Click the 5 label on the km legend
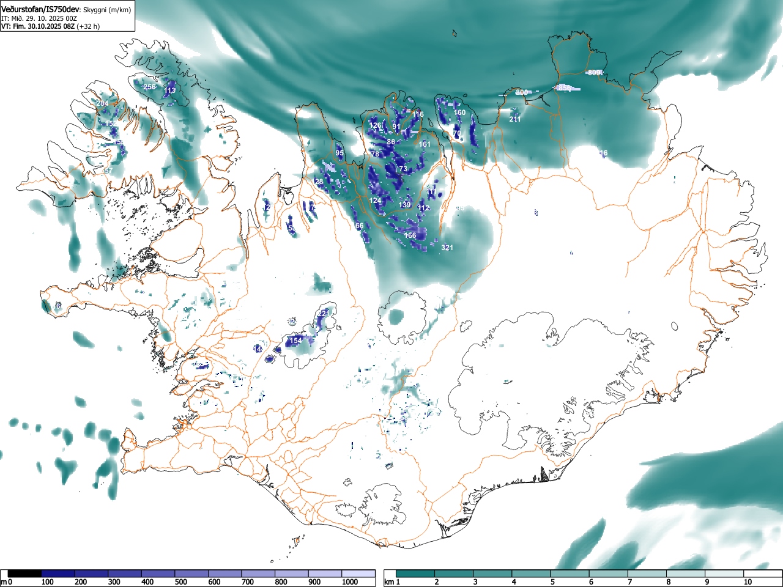Screen dimensions: 783x587 552,582
